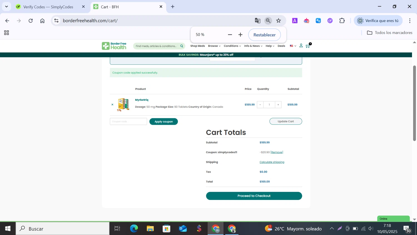Image resolution: width=417 pixels, height=235 pixels.
Task: Open Outlook from the taskbar
Action: tap(183, 229)
